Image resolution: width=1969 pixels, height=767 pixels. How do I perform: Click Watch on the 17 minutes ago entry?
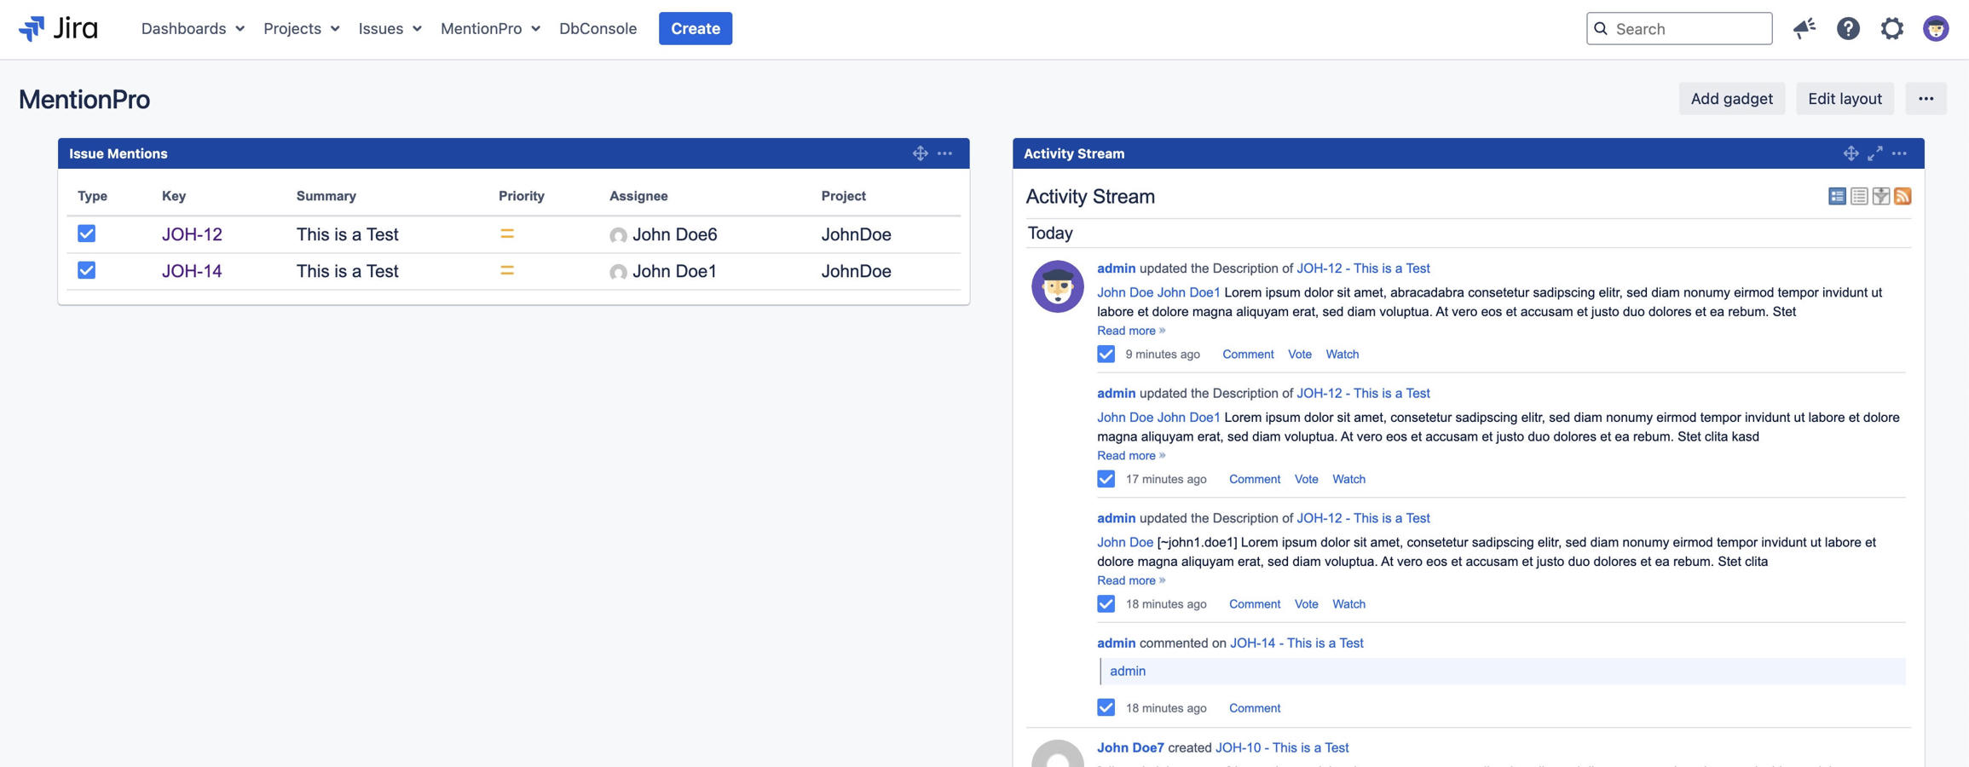coord(1348,479)
